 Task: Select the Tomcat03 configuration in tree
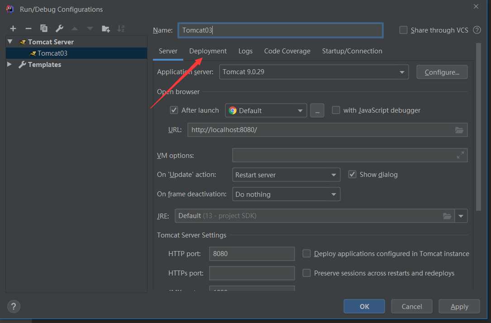coord(76,53)
